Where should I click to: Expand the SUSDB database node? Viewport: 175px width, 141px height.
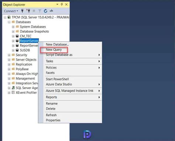[x=13, y=50]
